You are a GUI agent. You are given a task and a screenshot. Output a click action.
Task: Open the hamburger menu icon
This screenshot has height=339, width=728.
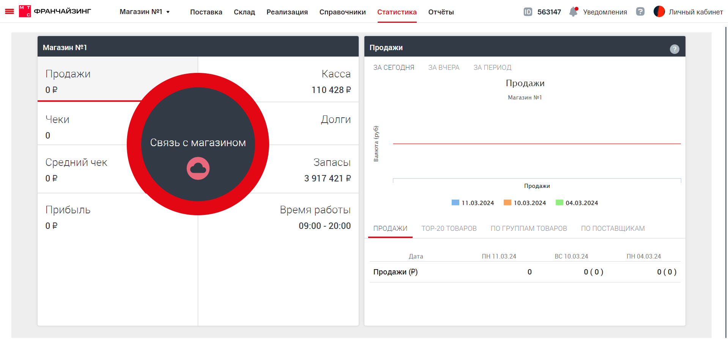(x=9, y=12)
